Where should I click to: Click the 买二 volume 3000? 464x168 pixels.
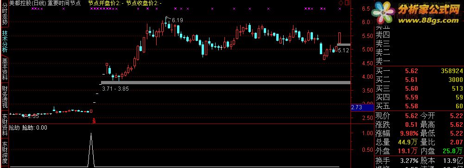point(455,80)
